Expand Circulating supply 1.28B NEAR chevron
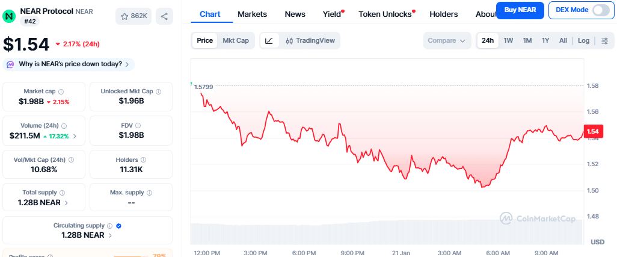This screenshot has height=257, width=617. pos(110,235)
